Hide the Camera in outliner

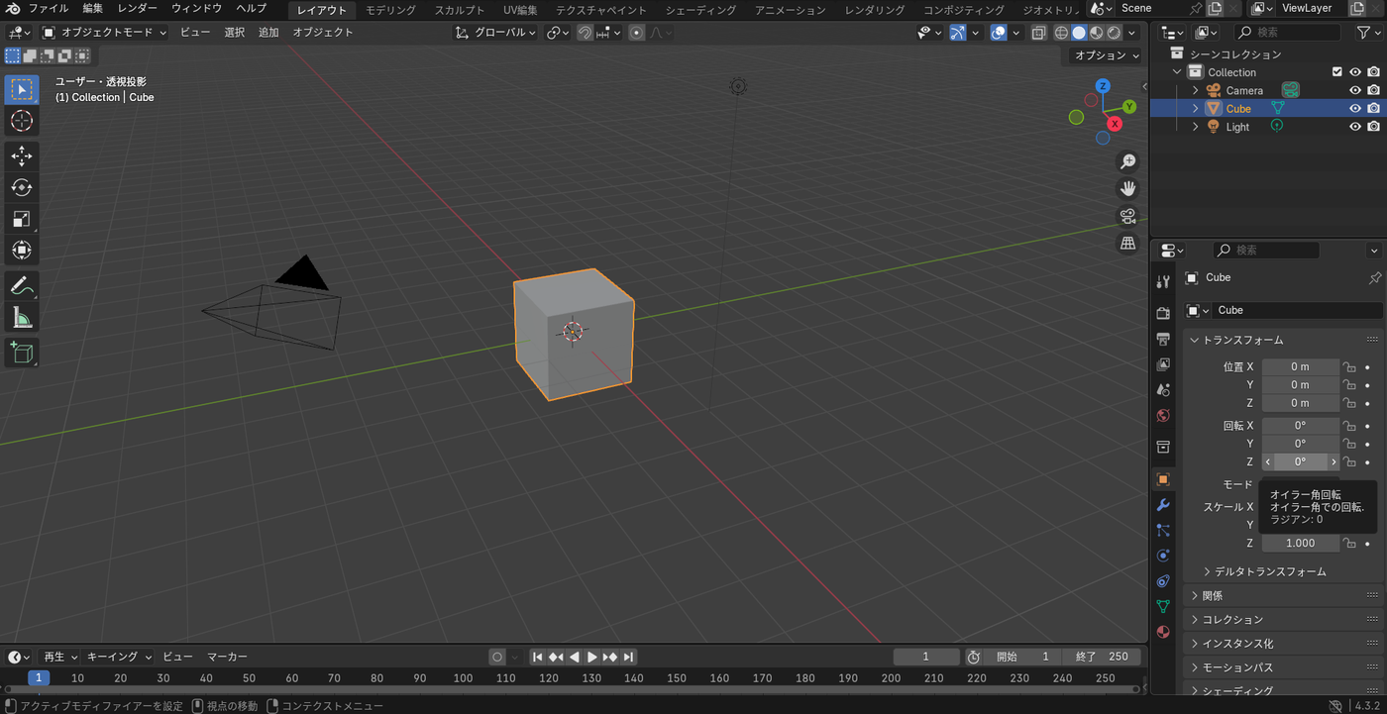[1355, 90]
